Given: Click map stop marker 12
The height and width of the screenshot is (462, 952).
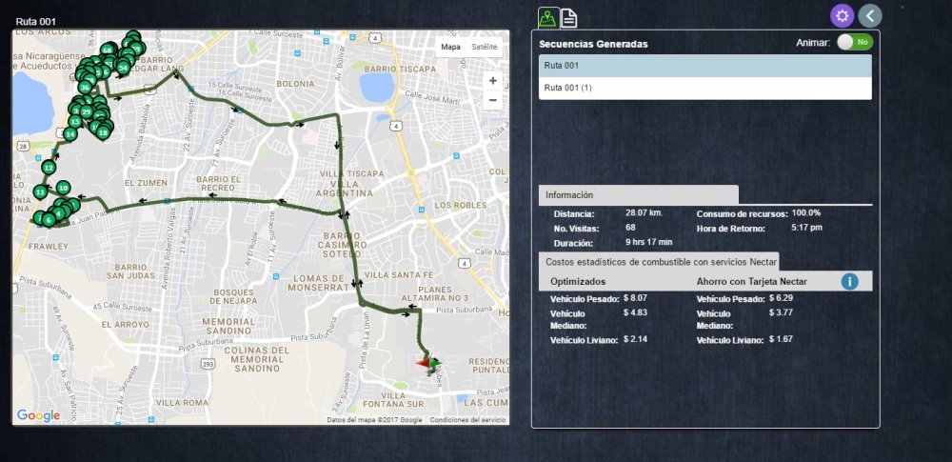Looking at the screenshot, I should [49, 167].
